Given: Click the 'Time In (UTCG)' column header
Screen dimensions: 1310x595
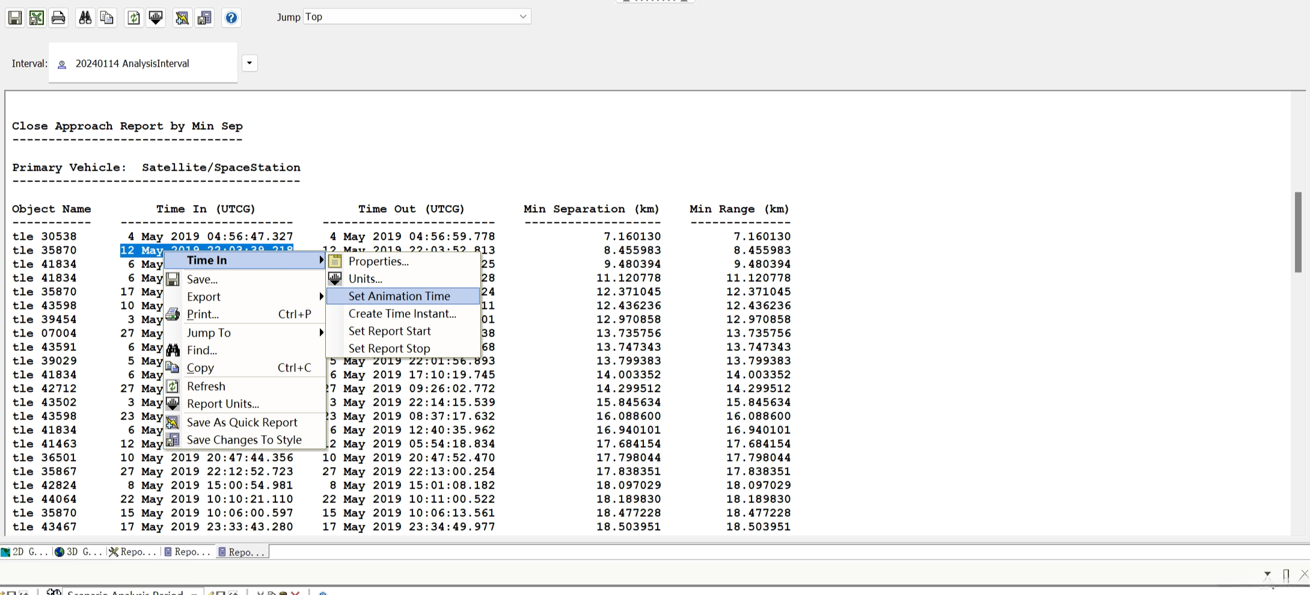Looking at the screenshot, I should click(x=206, y=209).
